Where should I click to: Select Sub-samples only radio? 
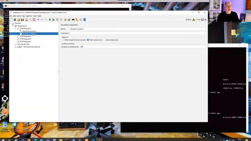click(104, 40)
